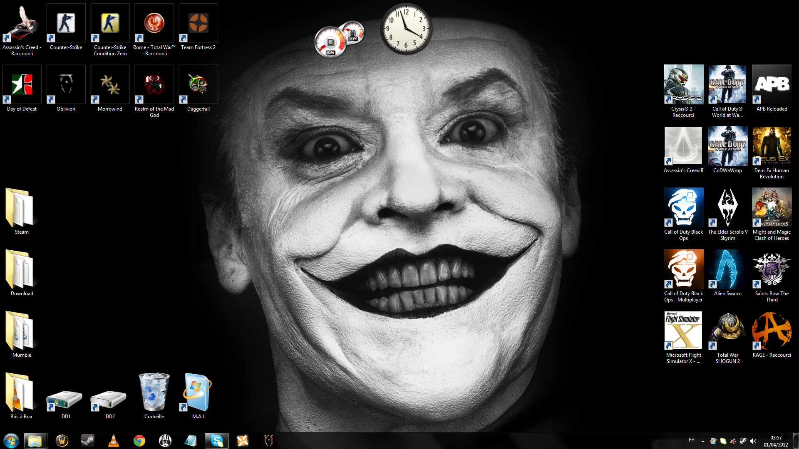Open the Mumble headset taskbar icon
The height and width of the screenshot is (449, 799).
pyautogui.click(x=165, y=441)
